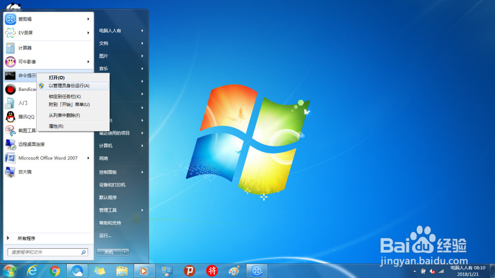Click the 关机 shutdown button

coord(109,252)
